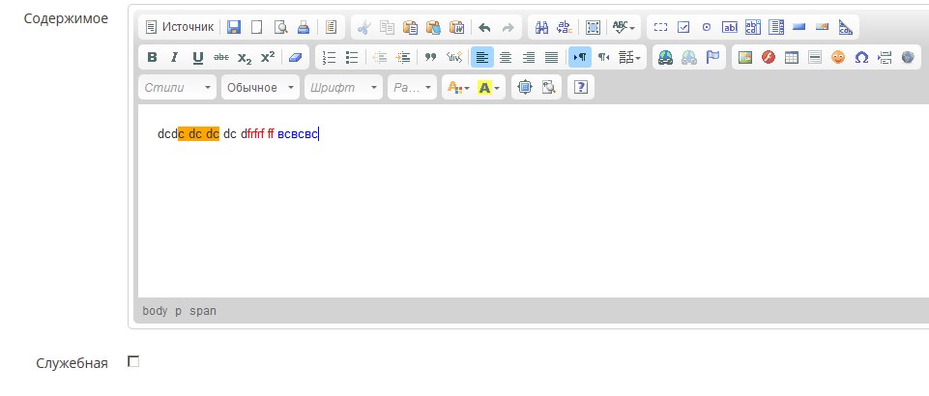Open the text color picker

pos(458,88)
